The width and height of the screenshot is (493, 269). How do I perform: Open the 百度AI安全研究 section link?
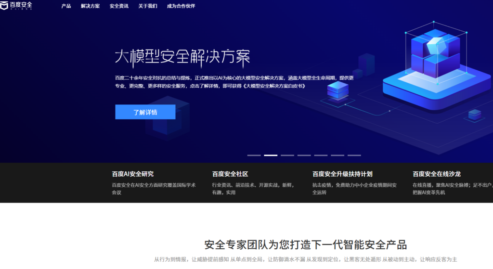pos(133,174)
